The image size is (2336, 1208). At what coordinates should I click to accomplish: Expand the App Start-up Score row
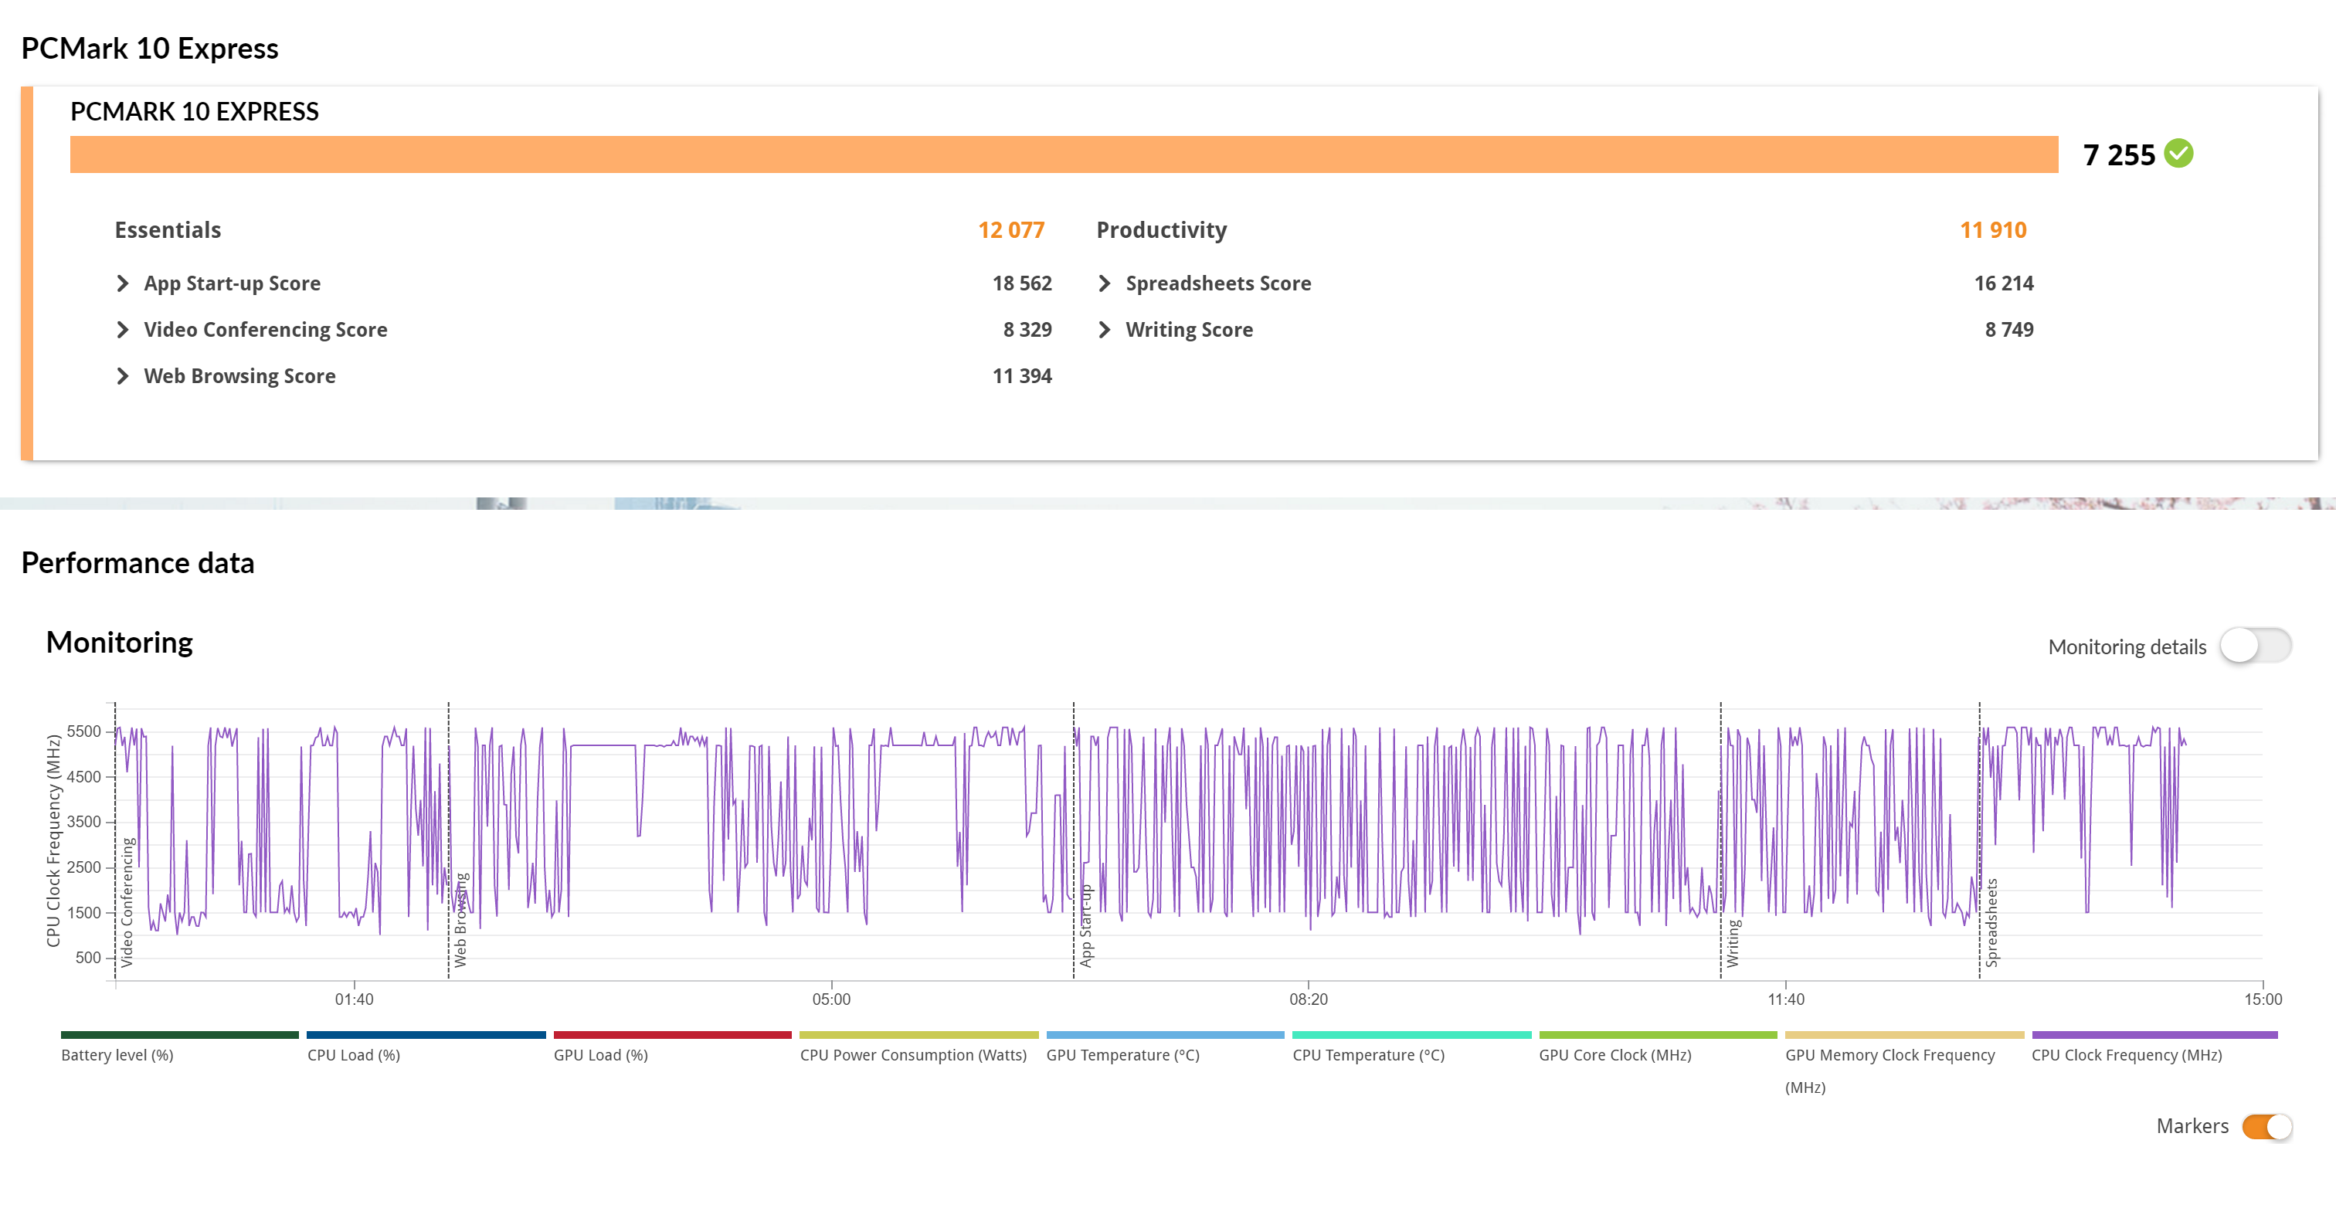click(x=122, y=284)
